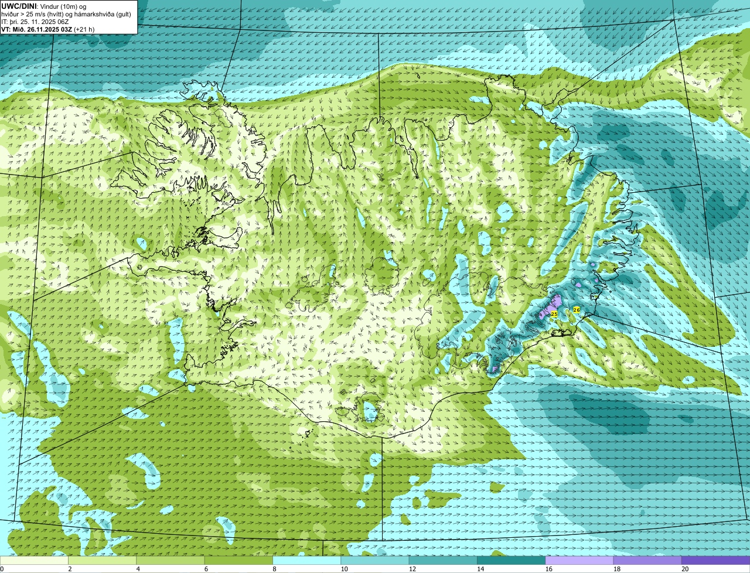
Task: Pick the 10–12 m/s turquoise legend swatch
Action: (x=375, y=560)
